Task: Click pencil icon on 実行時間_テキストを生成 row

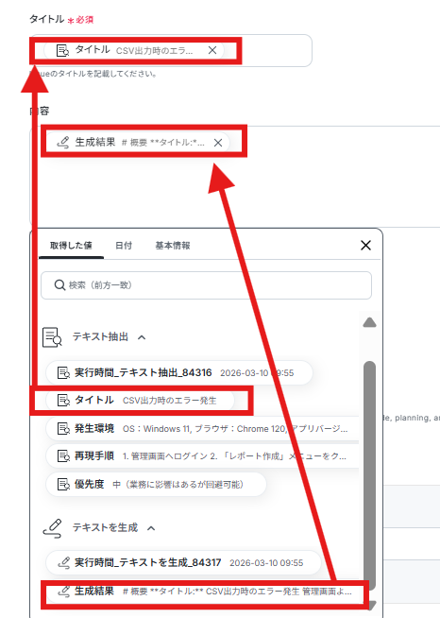Action: (63, 563)
